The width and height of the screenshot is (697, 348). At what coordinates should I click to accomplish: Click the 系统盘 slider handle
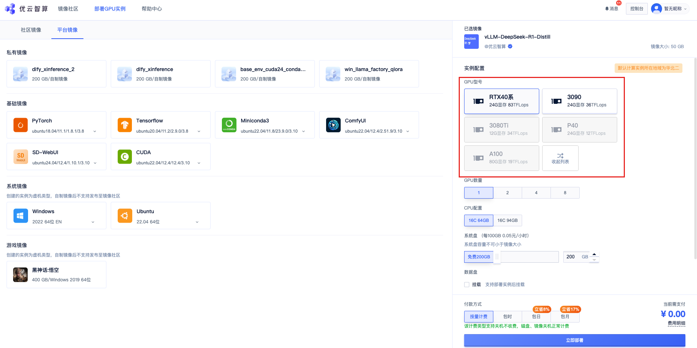pos(497,257)
